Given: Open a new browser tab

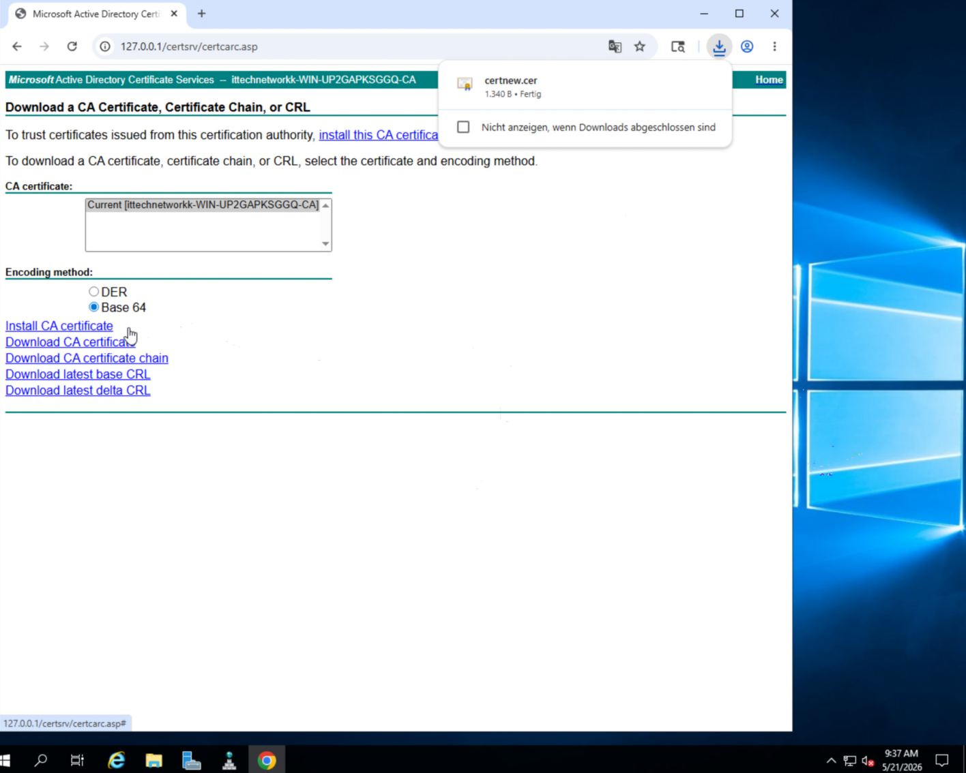Looking at the screenshot, I should [201, 14].
